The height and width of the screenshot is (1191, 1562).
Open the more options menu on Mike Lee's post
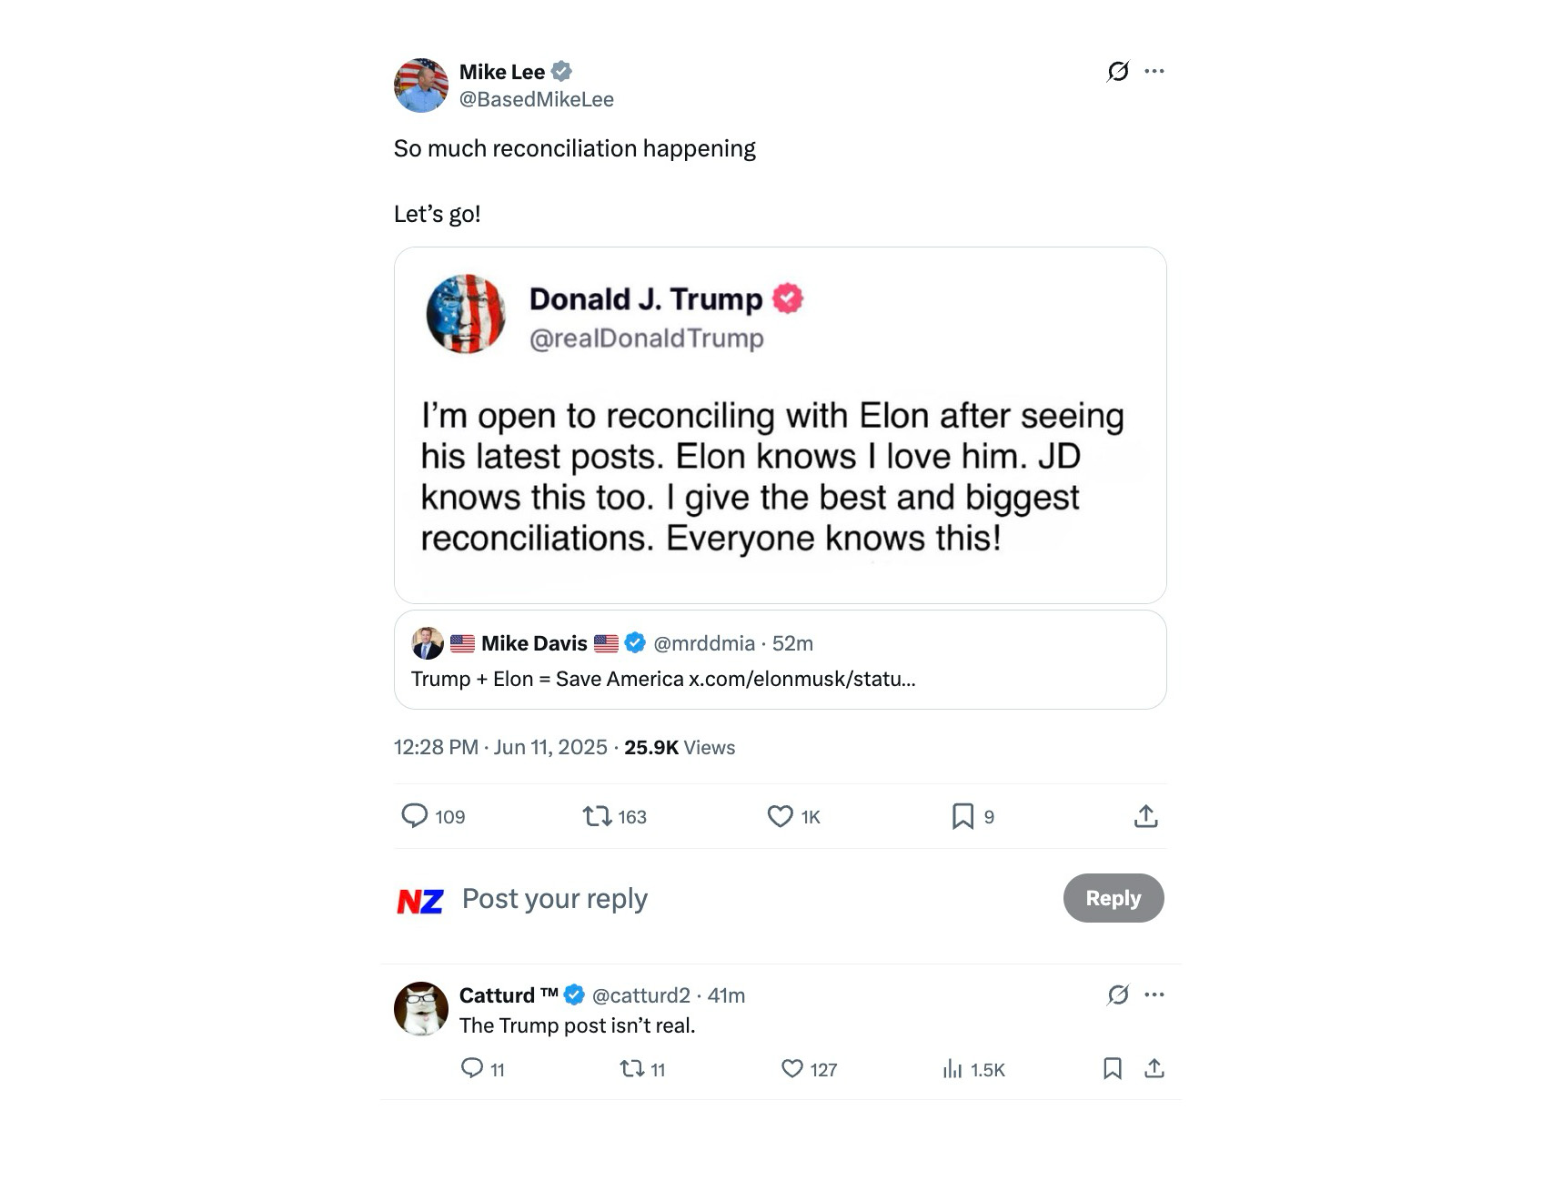pos(1154,71)
